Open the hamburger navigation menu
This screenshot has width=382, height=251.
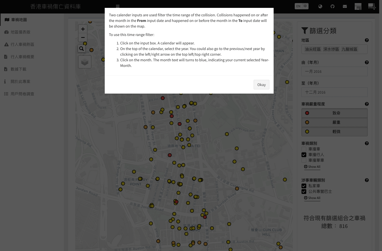coord(118,6)
